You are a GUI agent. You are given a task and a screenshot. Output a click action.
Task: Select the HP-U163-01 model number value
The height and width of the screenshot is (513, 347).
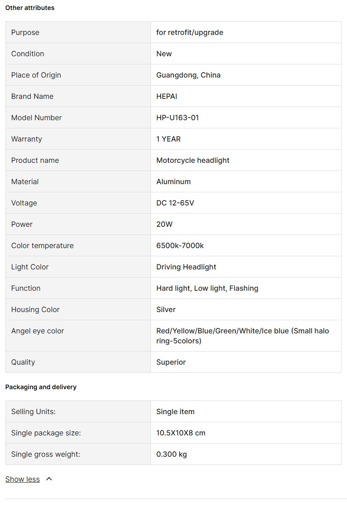pyautogui.click(x=177, y=117)
